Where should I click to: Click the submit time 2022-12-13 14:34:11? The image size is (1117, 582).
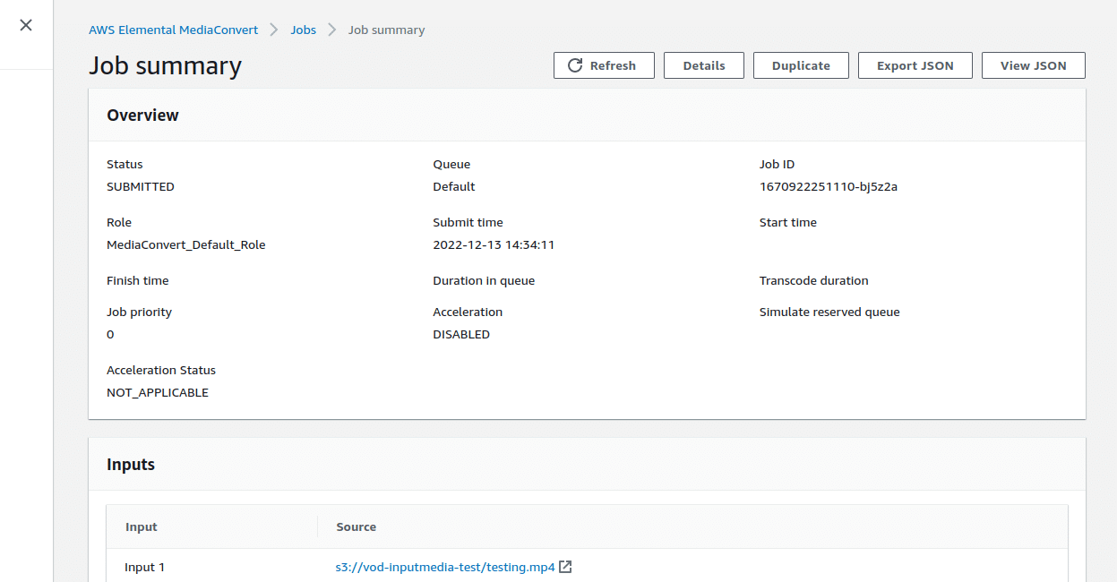click(x=494, y=244)
